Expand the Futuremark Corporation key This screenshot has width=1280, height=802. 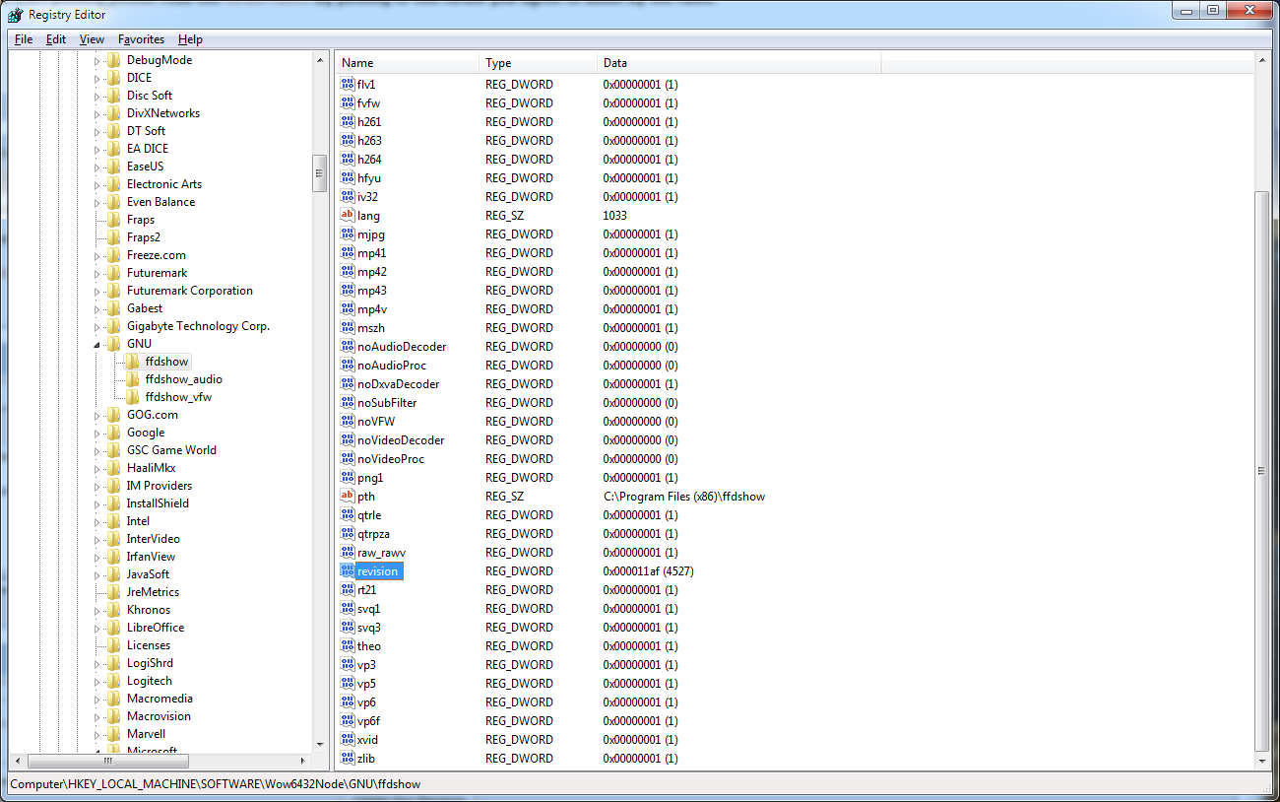[x=97, y=291]
